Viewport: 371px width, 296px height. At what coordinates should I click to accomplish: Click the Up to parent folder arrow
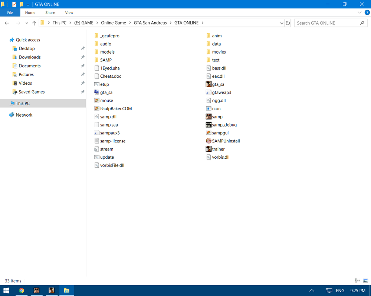[x=34, y=23]
